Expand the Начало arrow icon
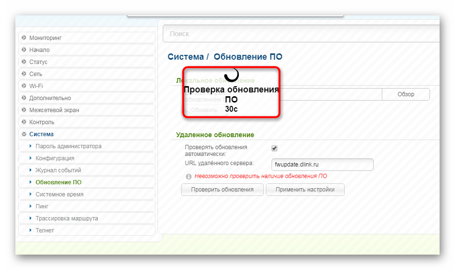 point(24,50)
